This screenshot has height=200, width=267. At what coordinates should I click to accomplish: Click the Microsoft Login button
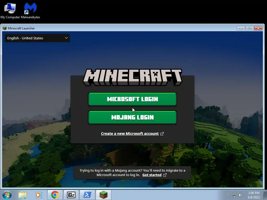pos(132,99)
